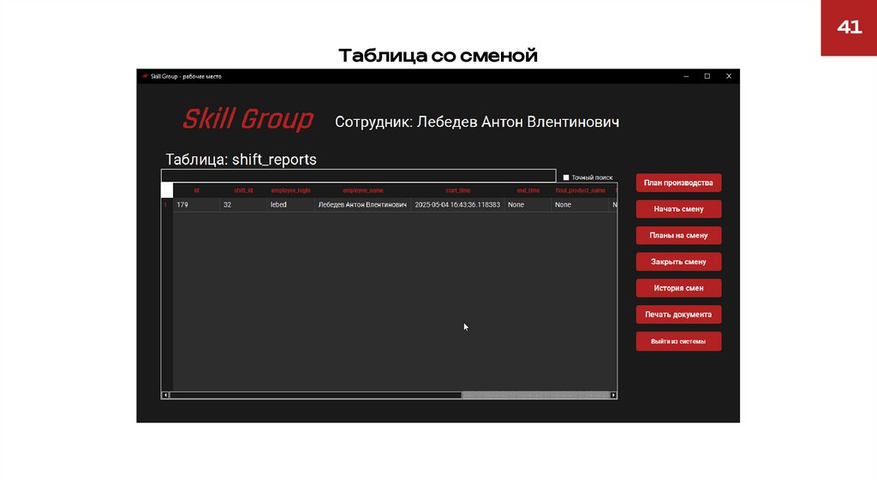Click the end_time column header
Image resolution: width=877 pixels, height=492 pixels.
coord(528,190)
